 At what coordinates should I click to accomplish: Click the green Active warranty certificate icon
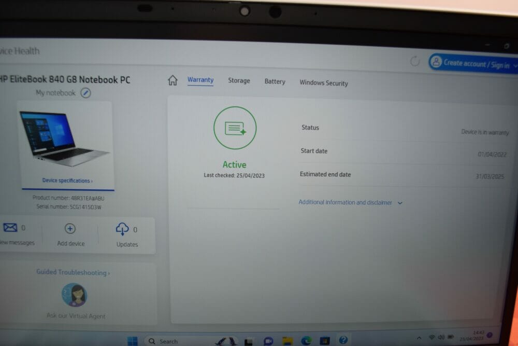(235, 128)
